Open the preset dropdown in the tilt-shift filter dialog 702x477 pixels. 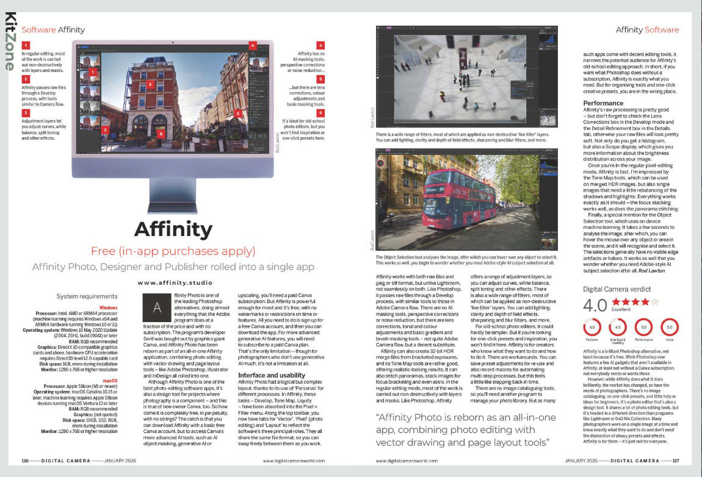(530, 86)
